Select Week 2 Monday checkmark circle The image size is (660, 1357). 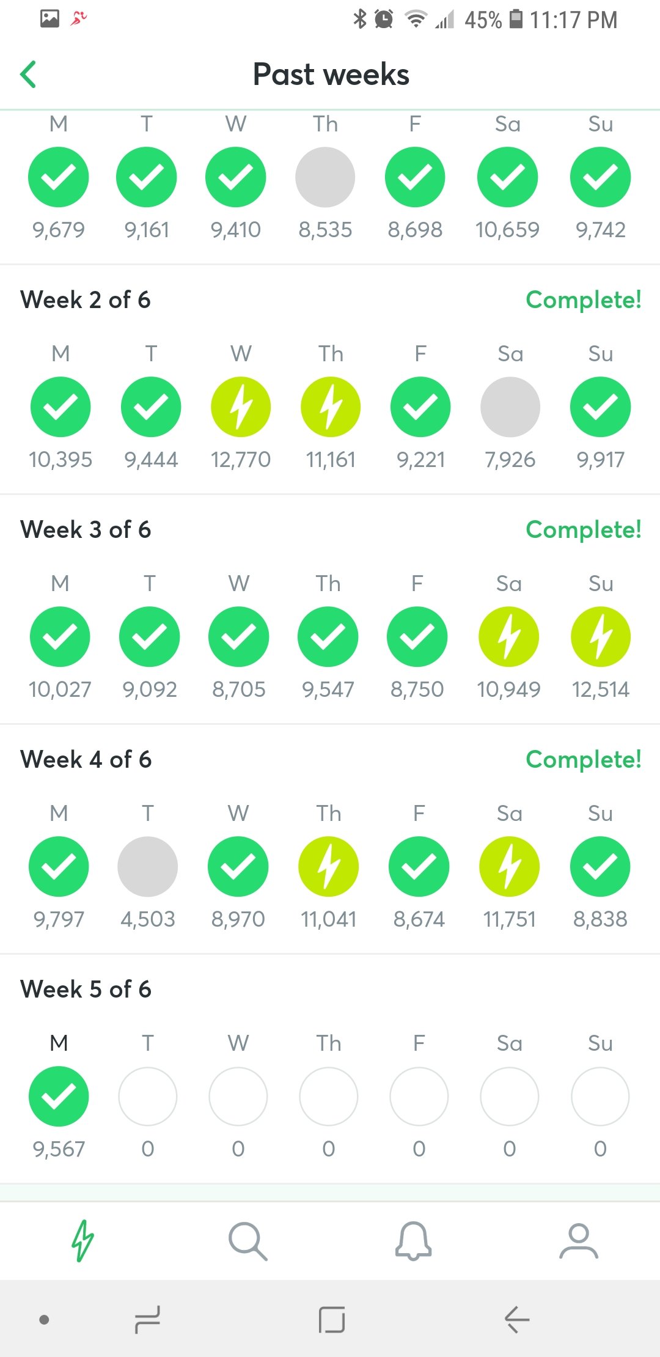(61, 407)
